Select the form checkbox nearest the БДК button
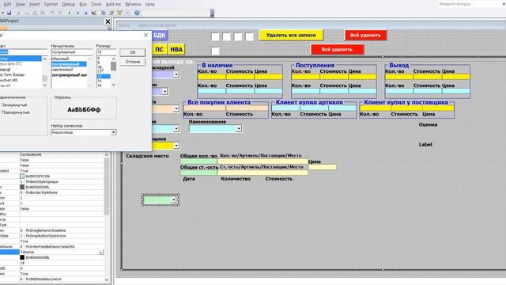Viewport: 506px width, 285px height. coord(215,36)
